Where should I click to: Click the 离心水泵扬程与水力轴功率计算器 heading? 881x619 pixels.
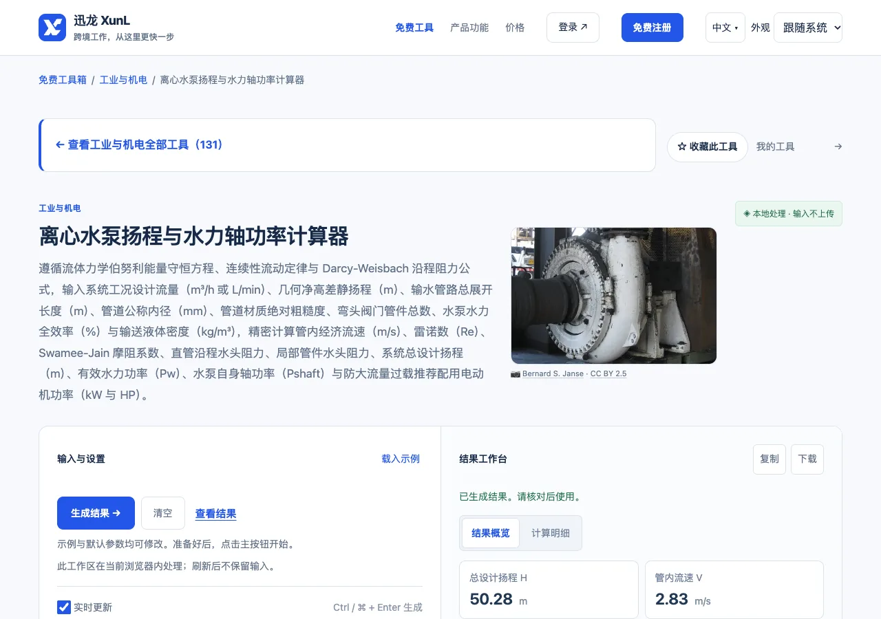[193, 236]
